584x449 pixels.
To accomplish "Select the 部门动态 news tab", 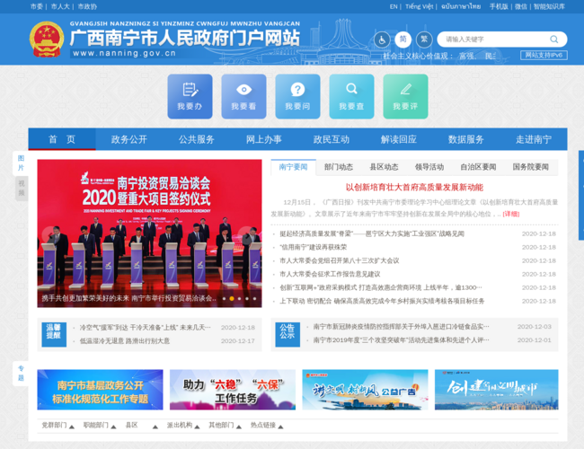I will (x=339, y=167).
